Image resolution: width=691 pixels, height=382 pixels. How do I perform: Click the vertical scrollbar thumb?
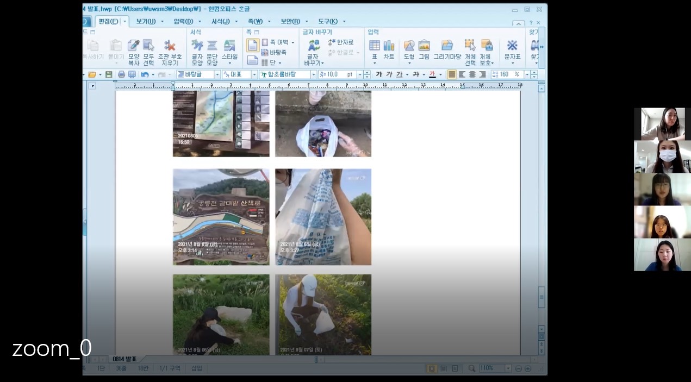(541, 297)
